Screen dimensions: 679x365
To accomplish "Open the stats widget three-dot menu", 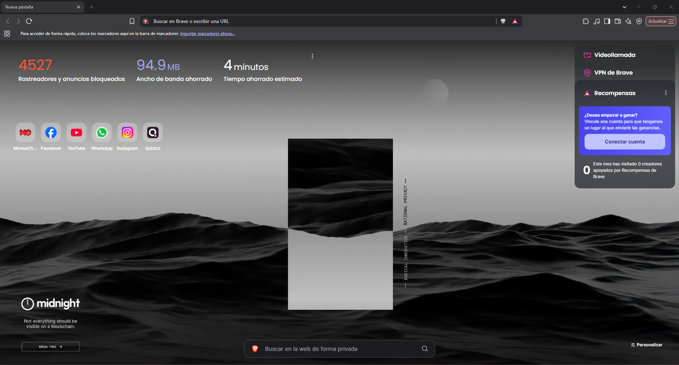I will [x=312, y=56].
